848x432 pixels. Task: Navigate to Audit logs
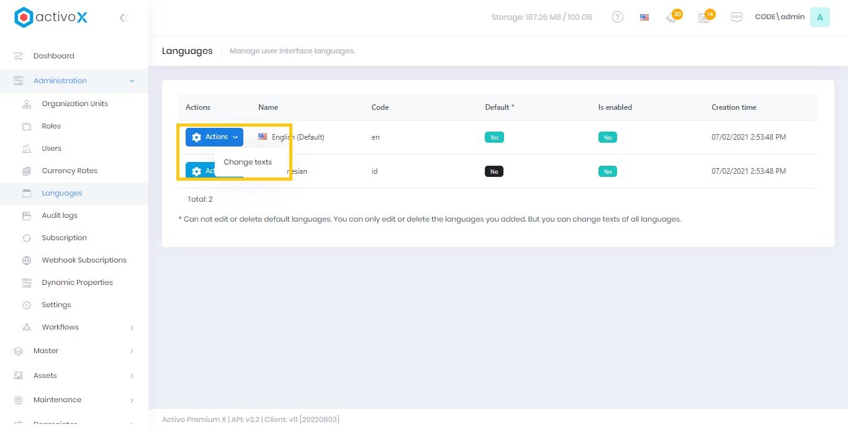[x=60, y=215]
